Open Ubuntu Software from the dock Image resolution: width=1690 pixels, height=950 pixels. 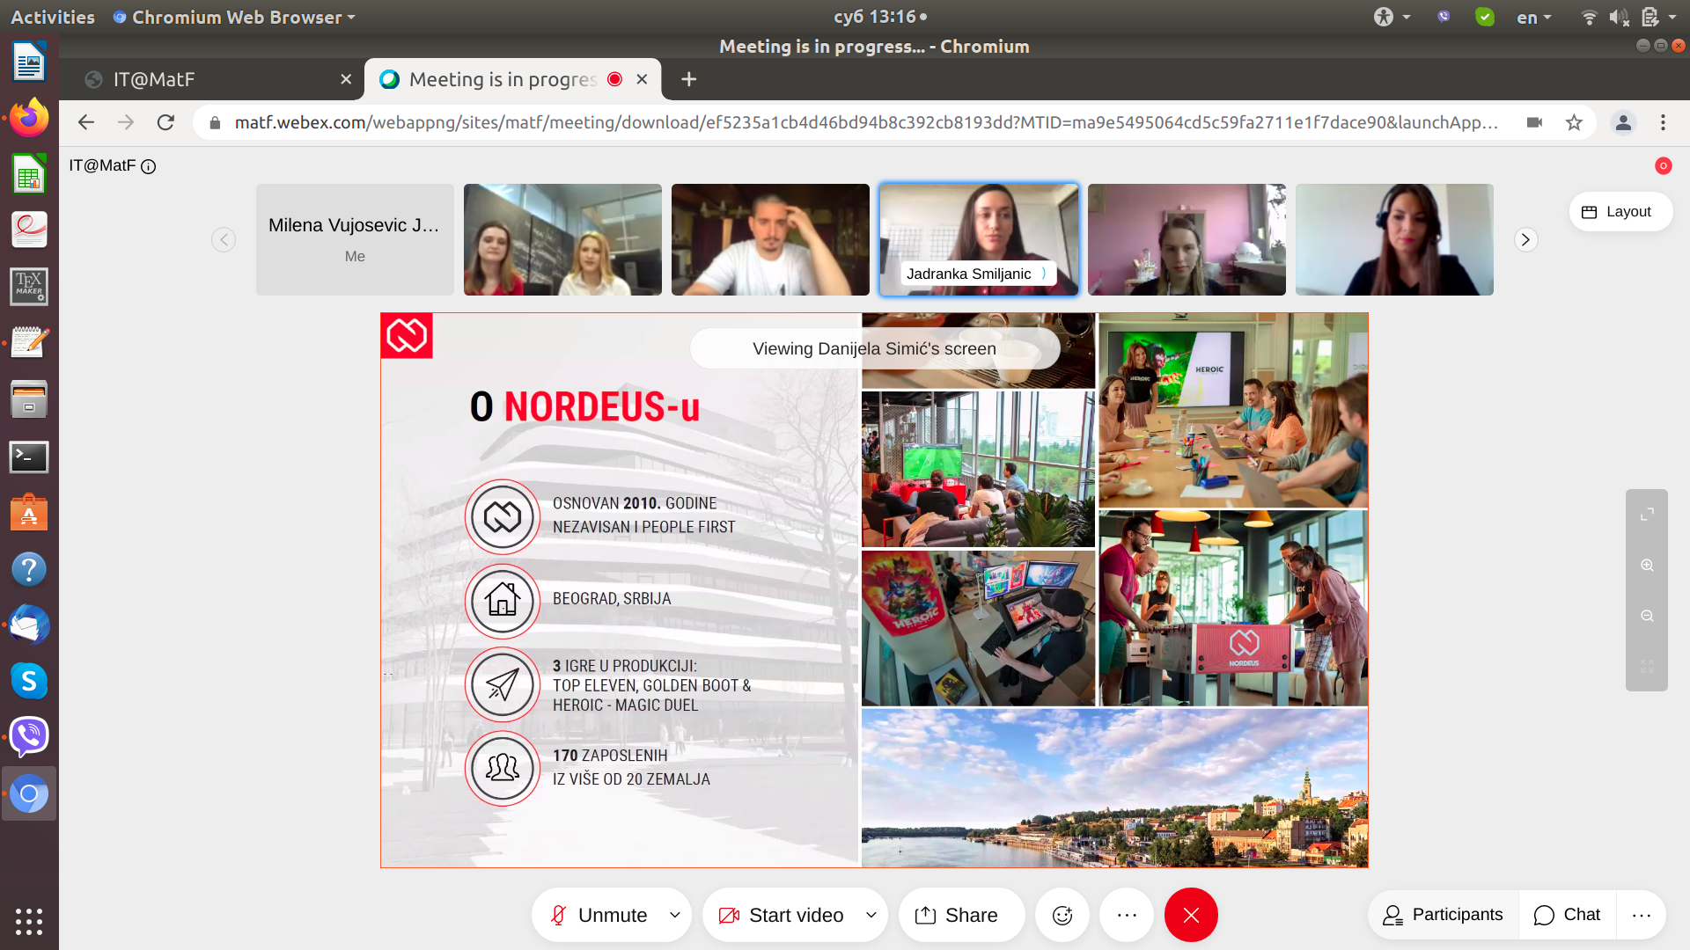pos(29,513)
